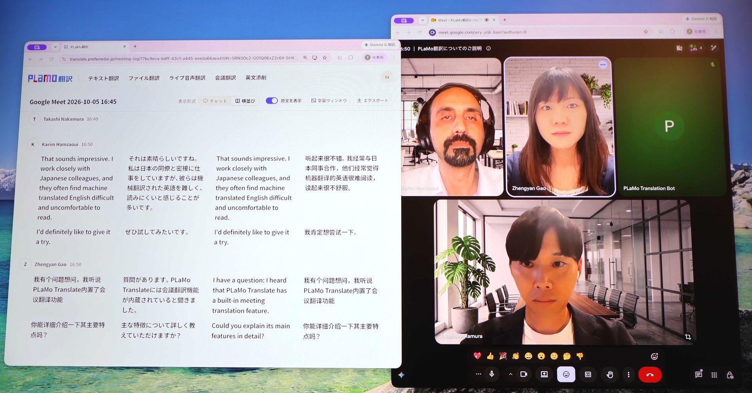Send the sparkling heart reaction
752x393 pixels.
477,356
